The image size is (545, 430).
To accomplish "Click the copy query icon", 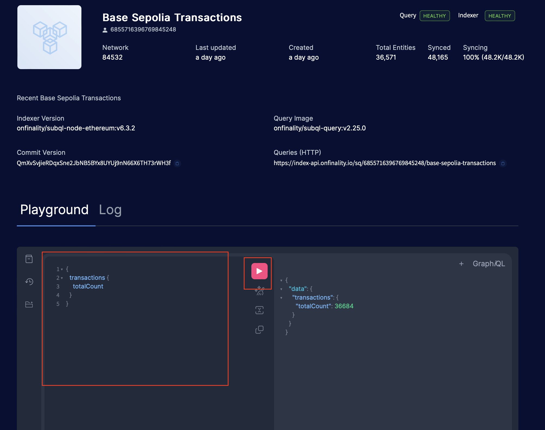I will 259,330.
